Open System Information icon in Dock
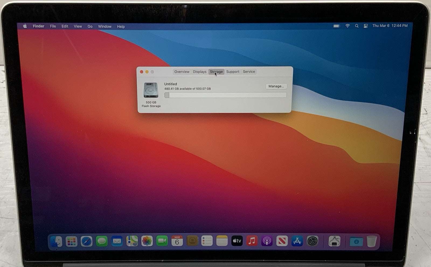The width and height of the screenshot is (431, 267). pos(334,241)
